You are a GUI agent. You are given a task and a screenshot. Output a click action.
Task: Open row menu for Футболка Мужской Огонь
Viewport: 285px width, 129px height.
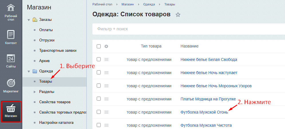pos(106,112)
